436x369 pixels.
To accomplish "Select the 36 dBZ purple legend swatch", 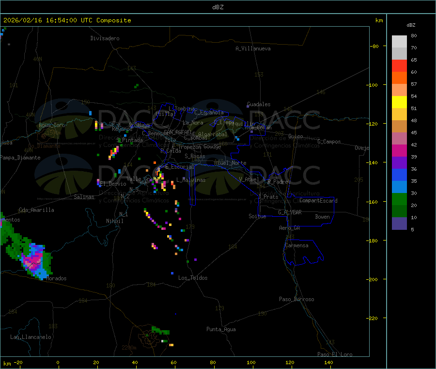I will (399, 163).
